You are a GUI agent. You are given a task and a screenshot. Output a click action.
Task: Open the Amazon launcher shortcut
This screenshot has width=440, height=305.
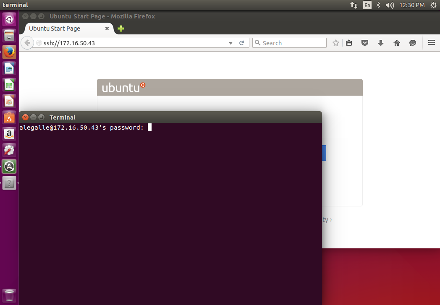click(9, 133)
